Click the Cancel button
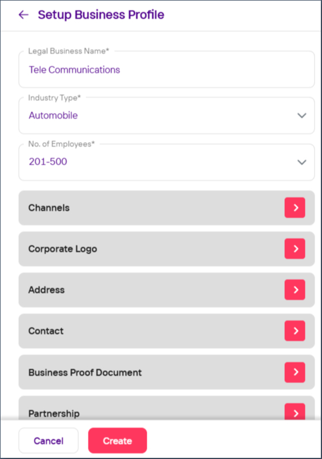 49,441
